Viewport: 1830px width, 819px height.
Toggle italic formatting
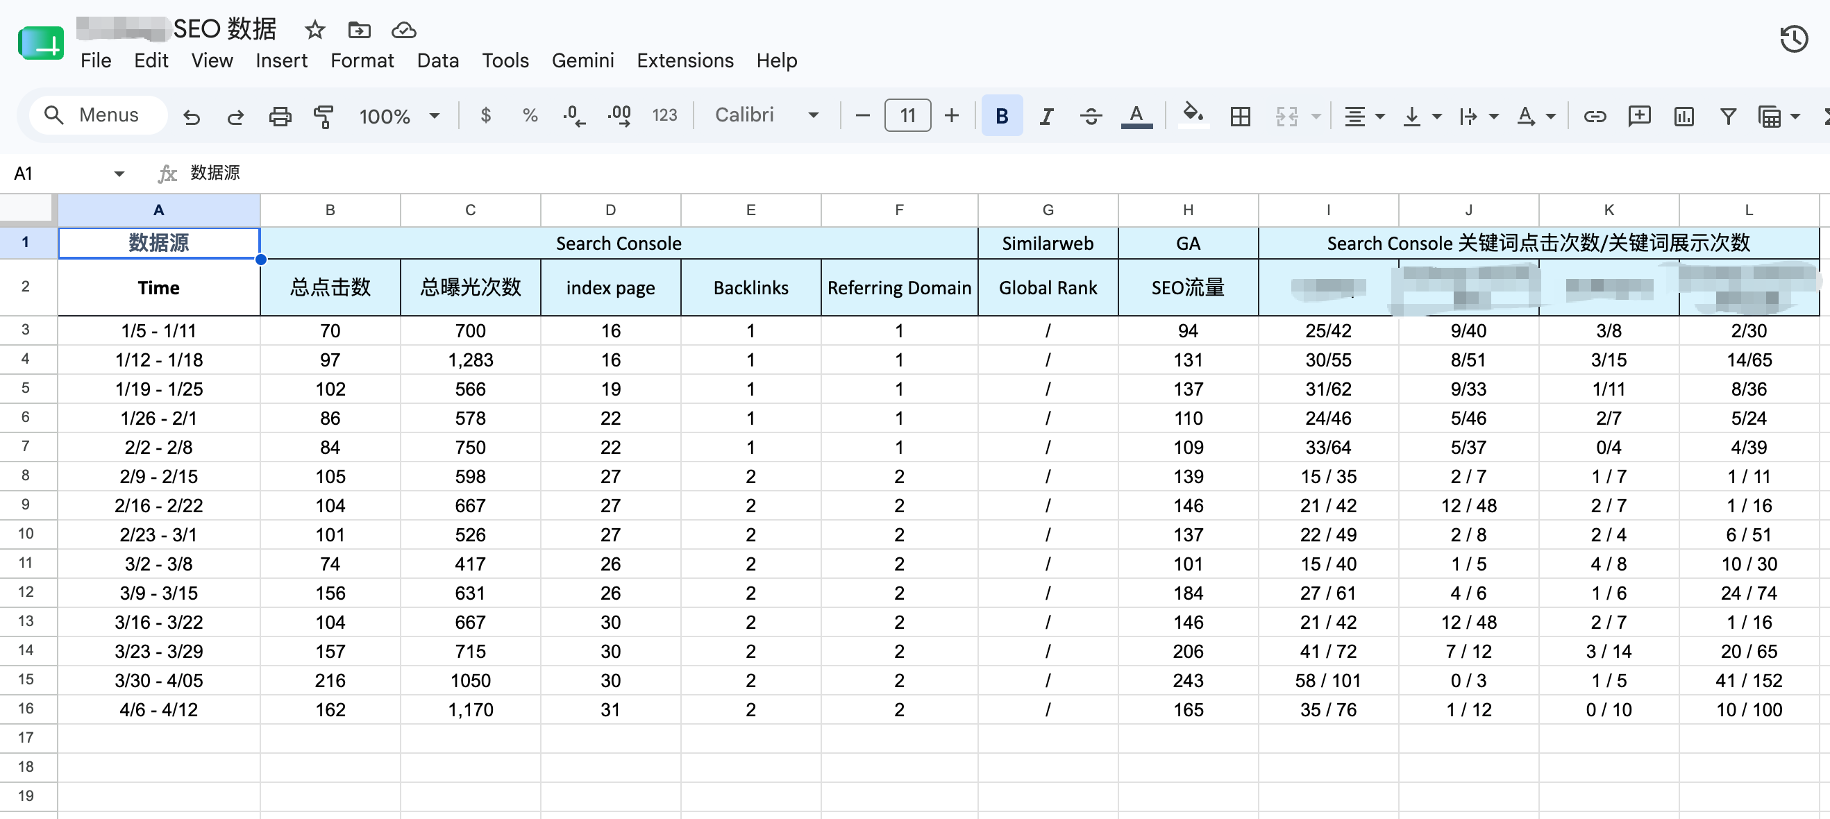1046,116
